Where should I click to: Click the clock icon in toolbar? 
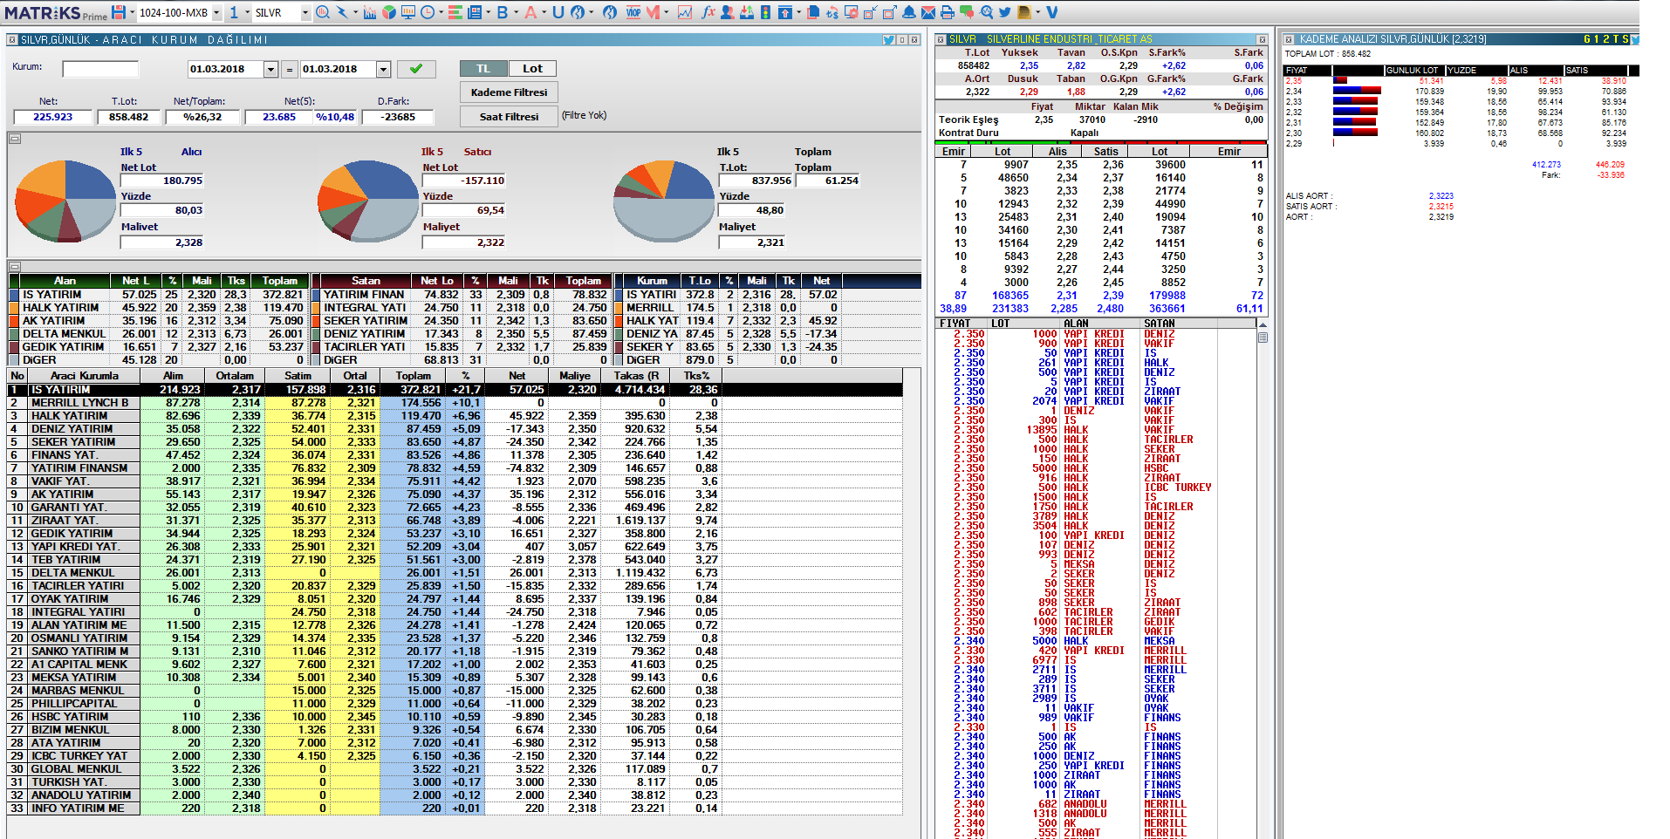click(x=428, y=12)
